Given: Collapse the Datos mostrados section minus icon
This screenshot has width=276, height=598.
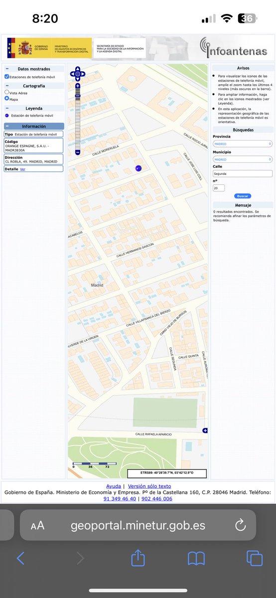Looking at the screenshot, I should (6, 69).
